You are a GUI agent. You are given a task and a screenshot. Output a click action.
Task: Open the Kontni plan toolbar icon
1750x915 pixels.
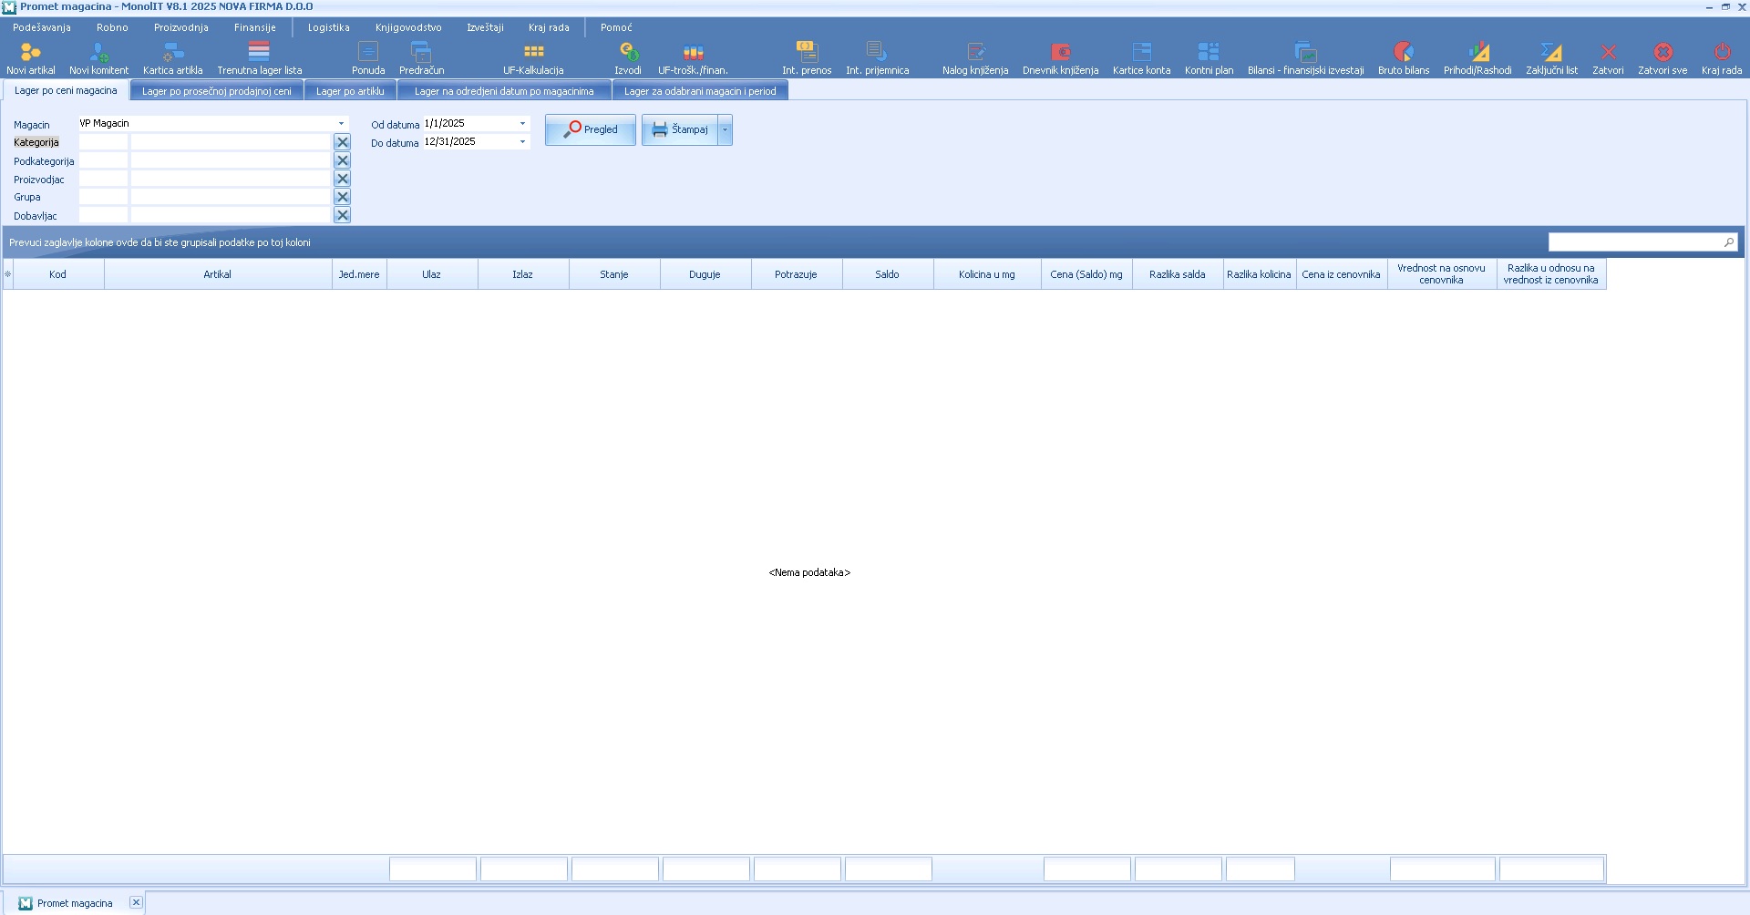coord(1209,58)
